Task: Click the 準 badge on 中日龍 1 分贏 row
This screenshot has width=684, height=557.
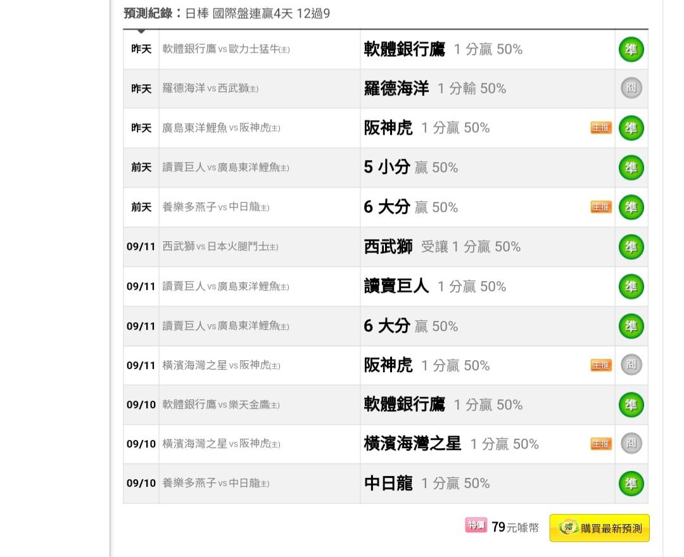Action: (x=631, y=484)
